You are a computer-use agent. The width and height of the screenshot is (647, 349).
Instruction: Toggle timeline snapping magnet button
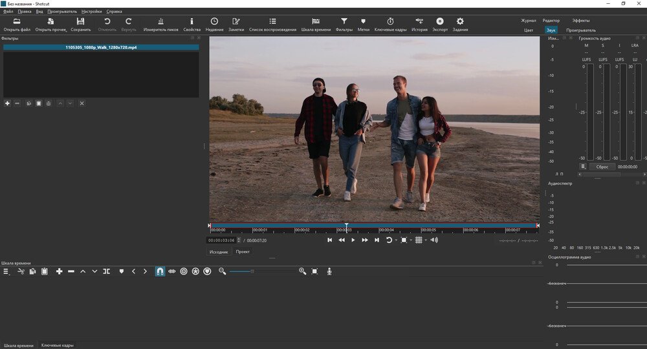[x=160, y=271]
